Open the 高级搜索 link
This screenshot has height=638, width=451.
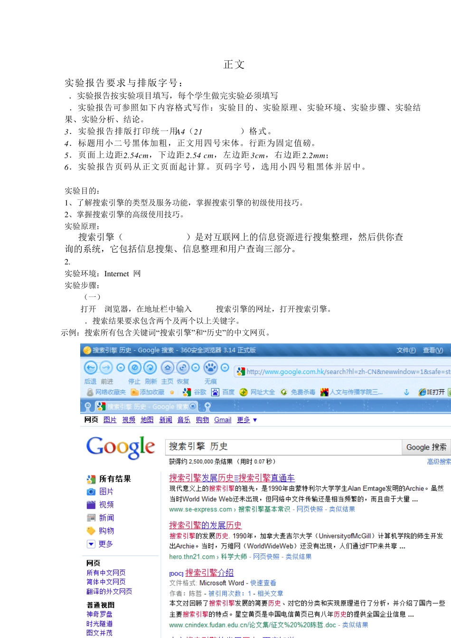439,461
